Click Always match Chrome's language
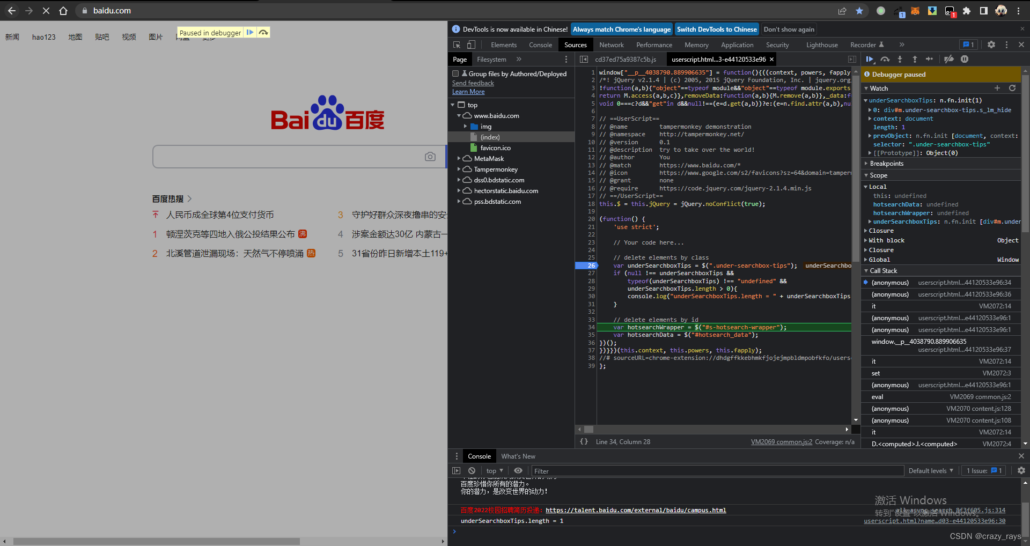Viewport: 1030px width, 546px height. pos(621,29)
